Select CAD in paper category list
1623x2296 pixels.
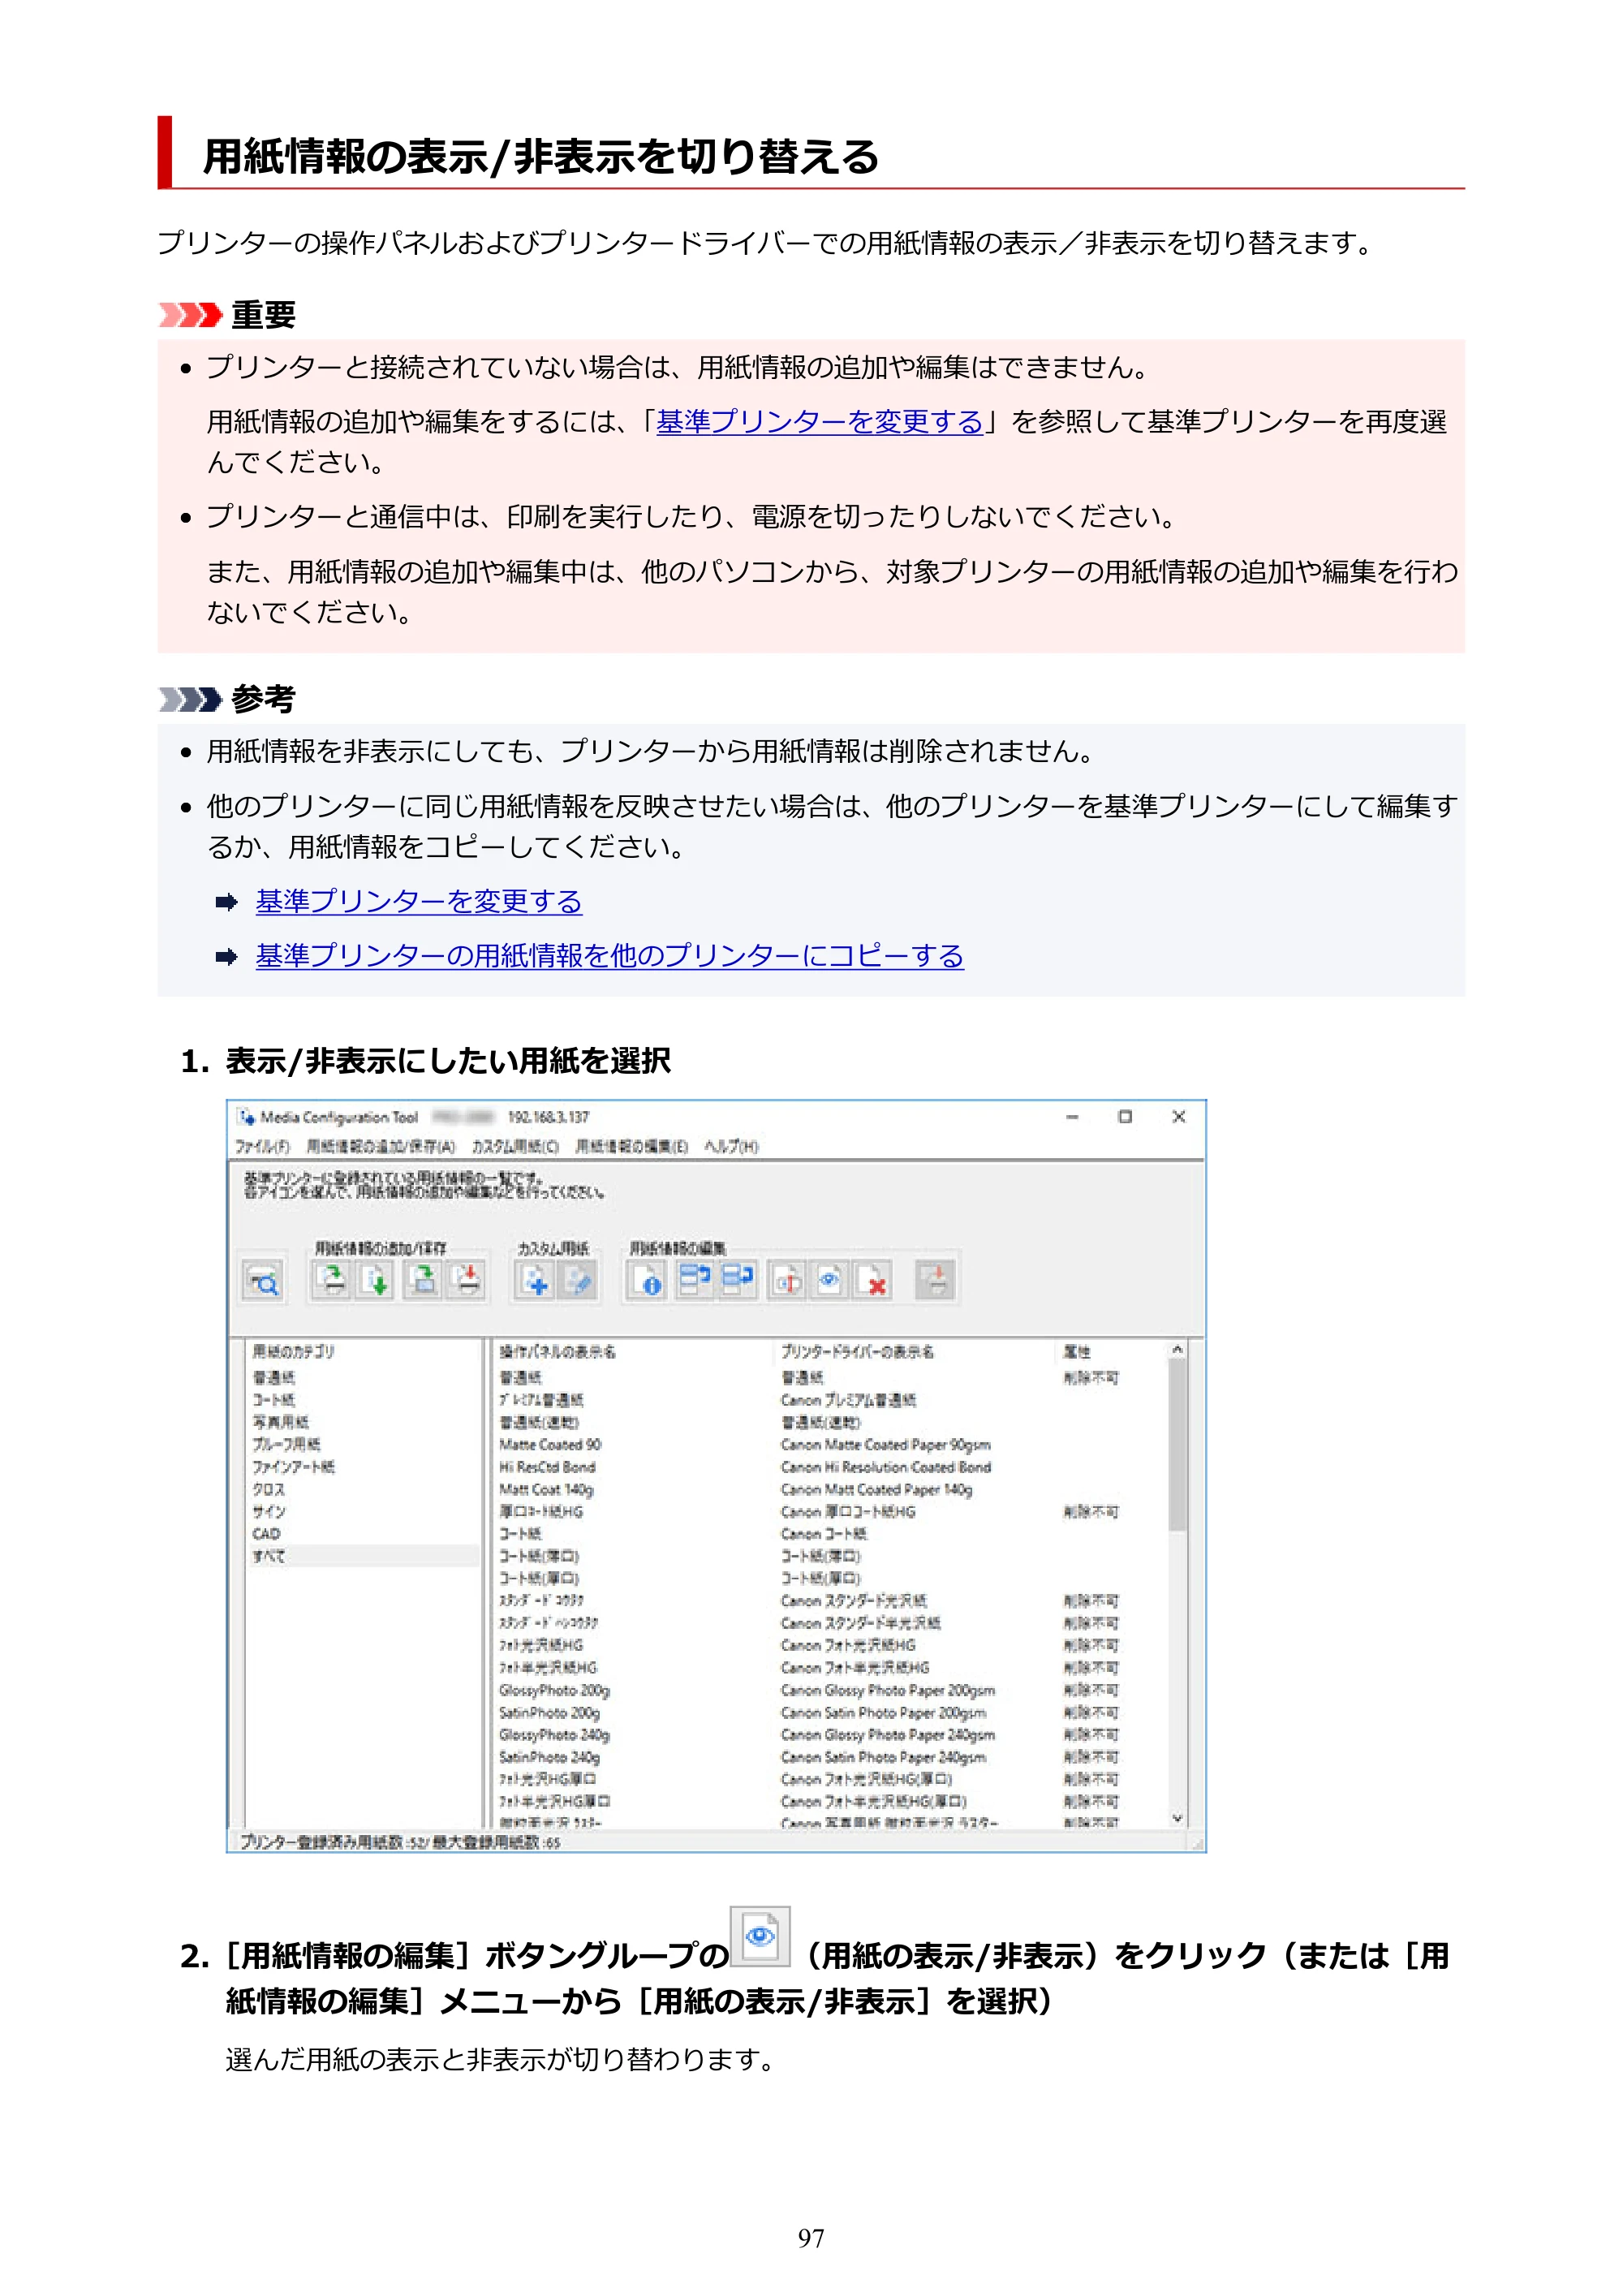click(x=266, y=1533)
